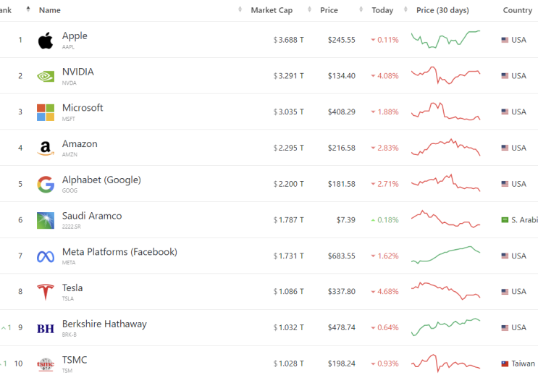Viewport: 538px width, 378px height.
Task: Click Apple's 30-day price sparkline chart
Action: click(x=445, y=39)
